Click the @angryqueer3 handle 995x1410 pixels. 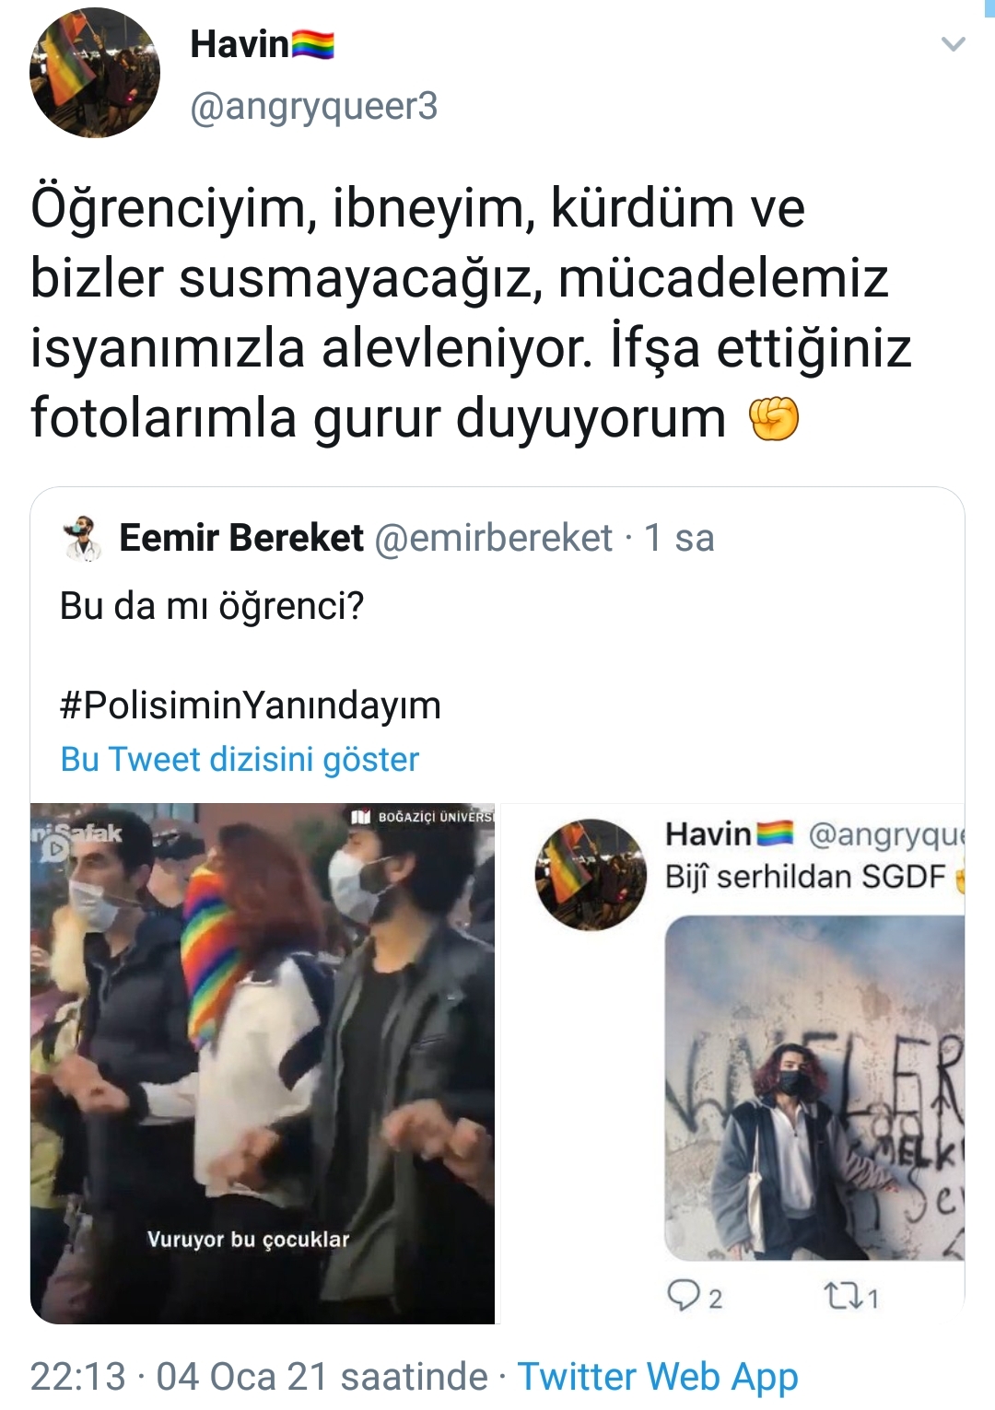point(314,106)
